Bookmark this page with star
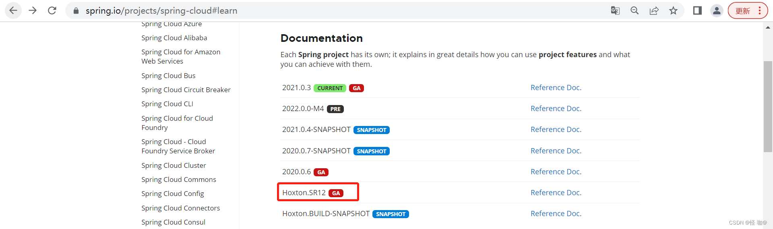The image size is (773, 229). [x=673, y=11]
